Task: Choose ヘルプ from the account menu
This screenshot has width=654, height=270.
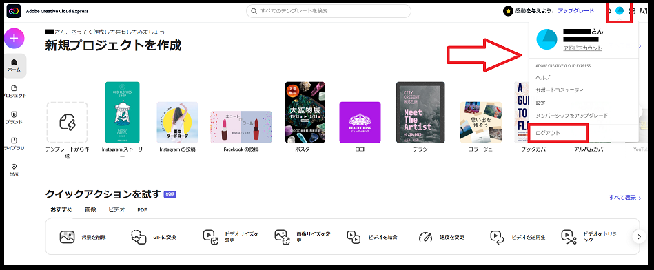Action: coord(542,78)
